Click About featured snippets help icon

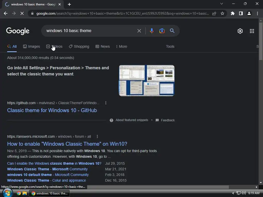coord(111,120)
